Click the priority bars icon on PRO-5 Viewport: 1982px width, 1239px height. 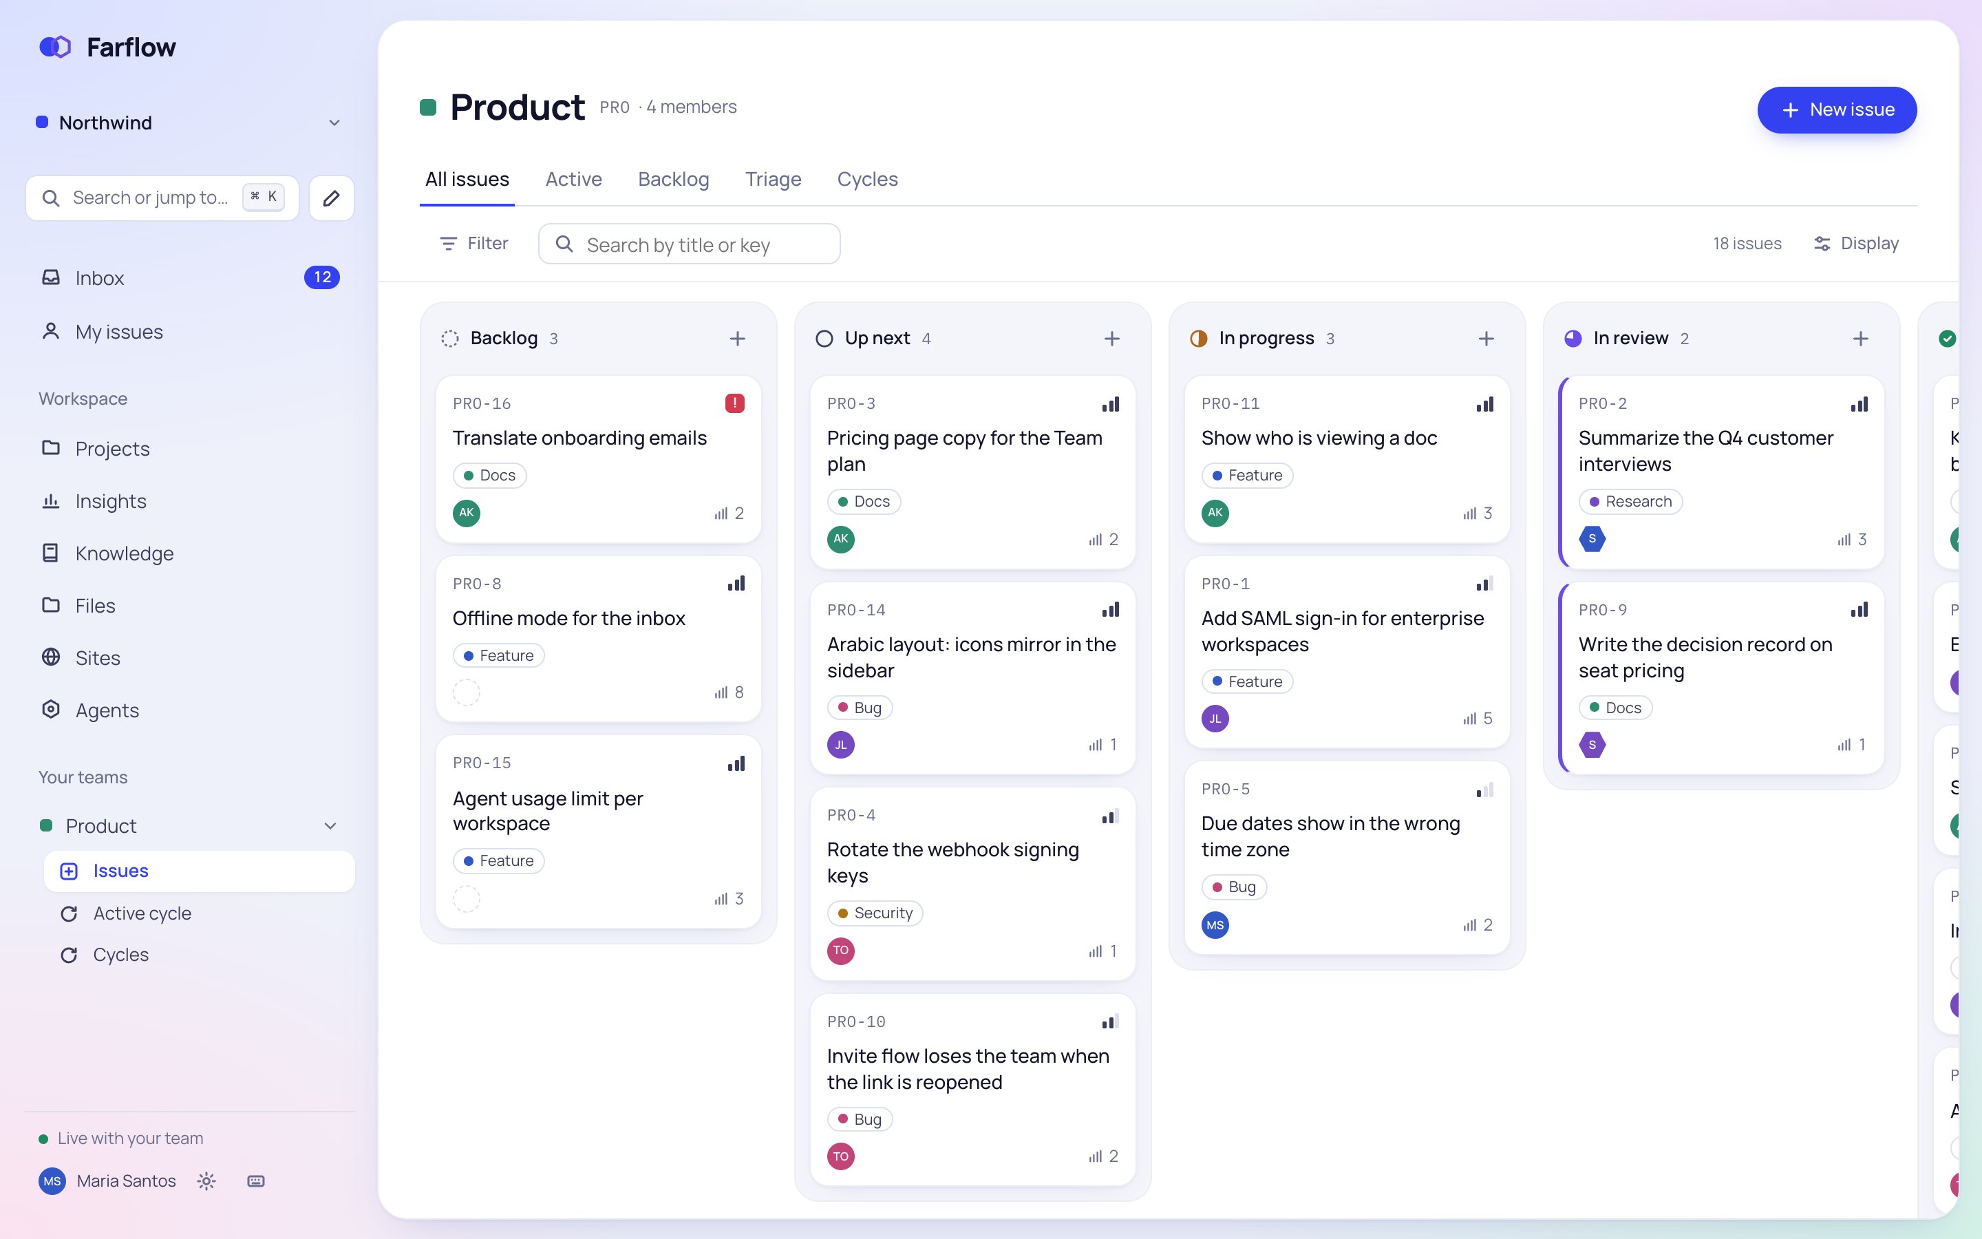[x=1484, y=790]
